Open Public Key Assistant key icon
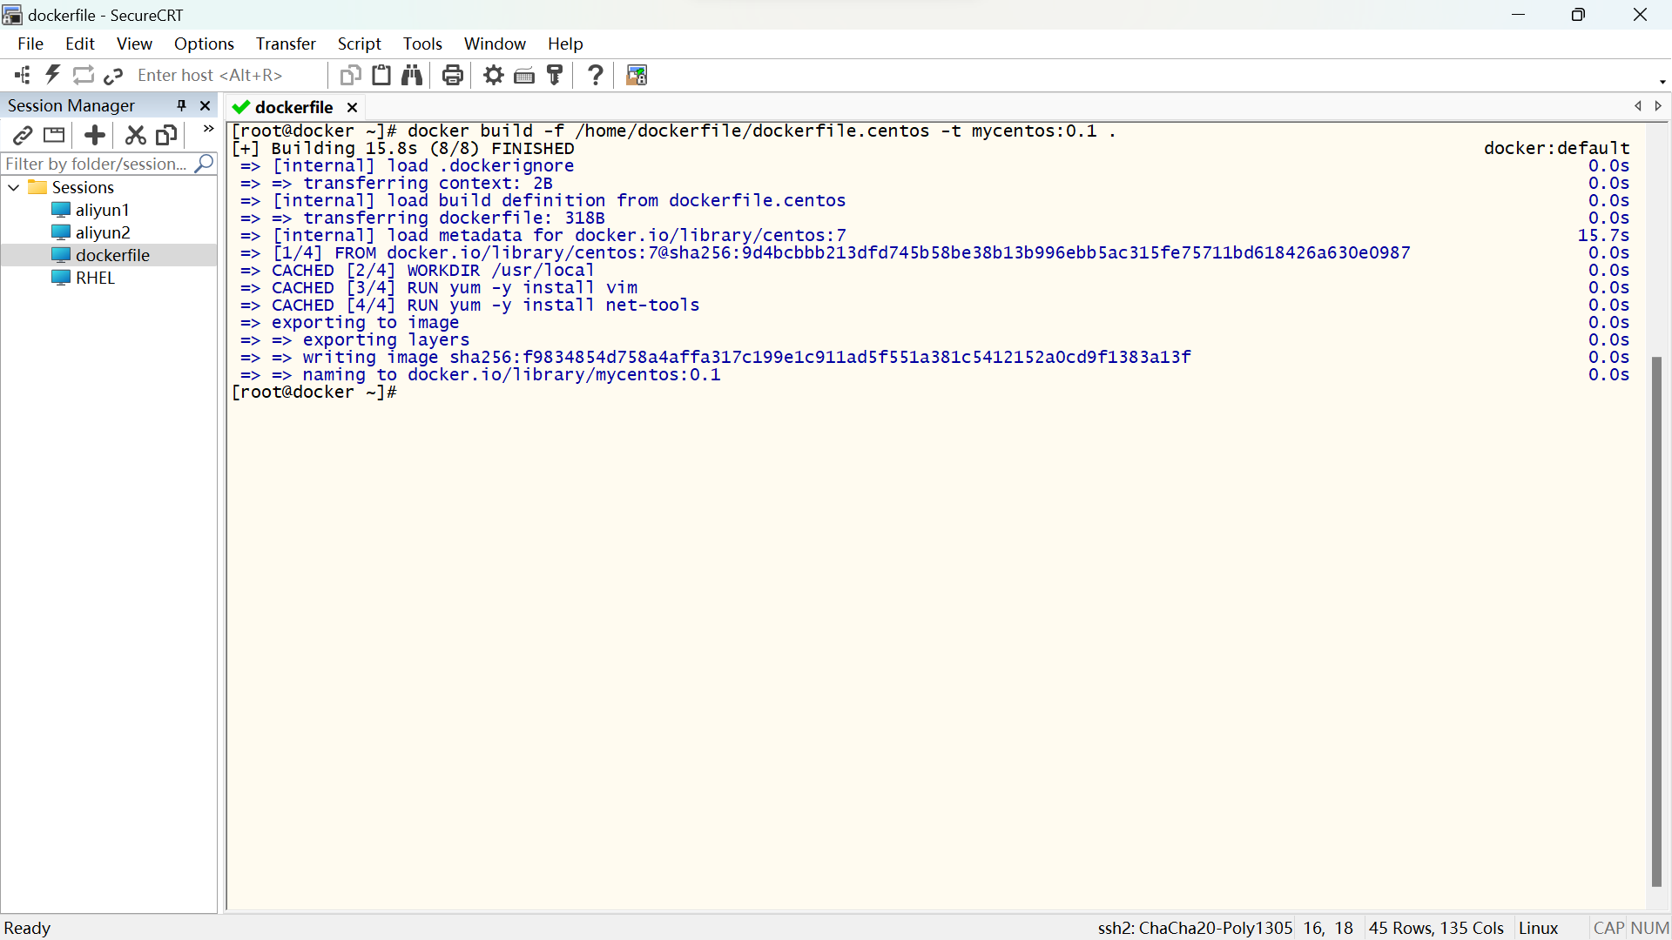 (555, 75)
